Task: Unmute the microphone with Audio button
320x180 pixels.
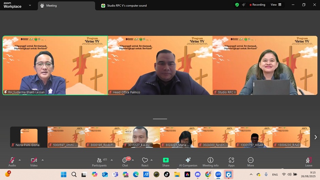Action: (x=12, y=161)
